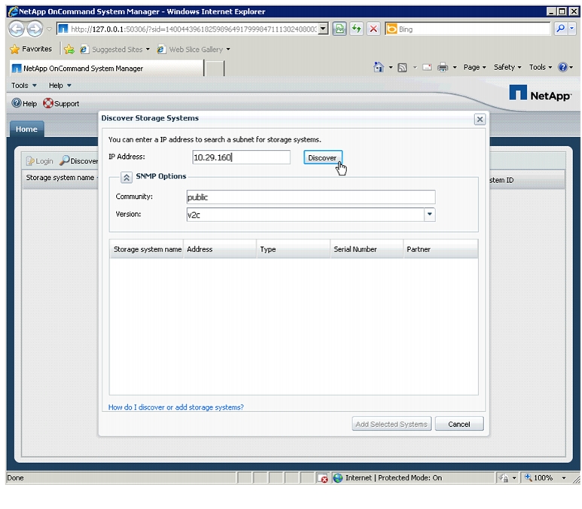Open the Print options dropdown arrow

pos(455,67)
